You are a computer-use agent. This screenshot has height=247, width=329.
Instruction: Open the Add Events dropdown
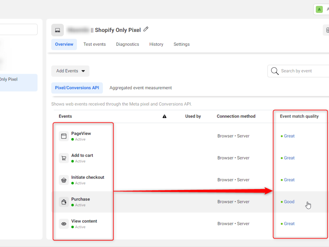pos(70,71)
